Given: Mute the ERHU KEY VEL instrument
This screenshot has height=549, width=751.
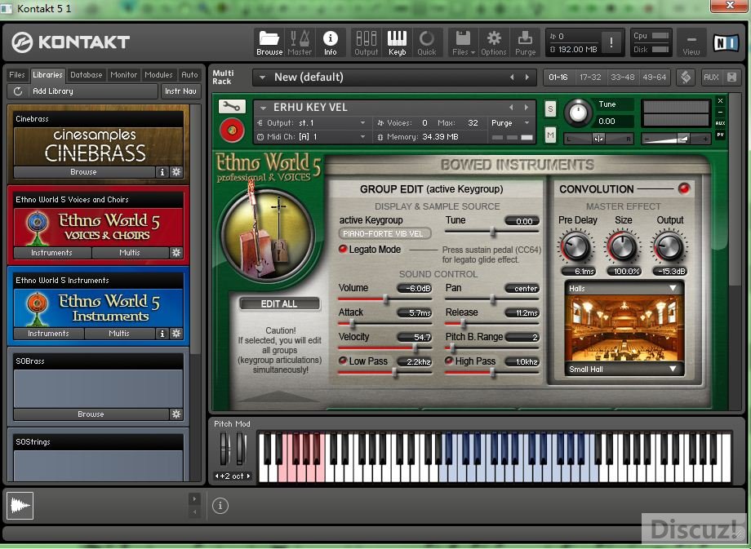Looking at the screenshot, I should 550,135.
